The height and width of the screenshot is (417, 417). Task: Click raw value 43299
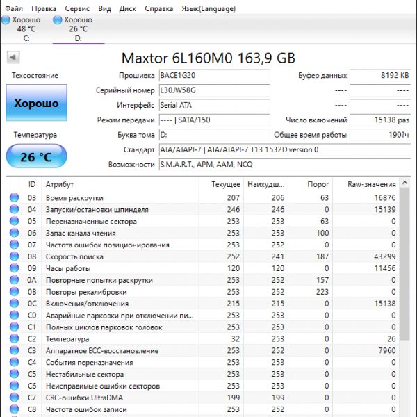click(x=385, y=256)
